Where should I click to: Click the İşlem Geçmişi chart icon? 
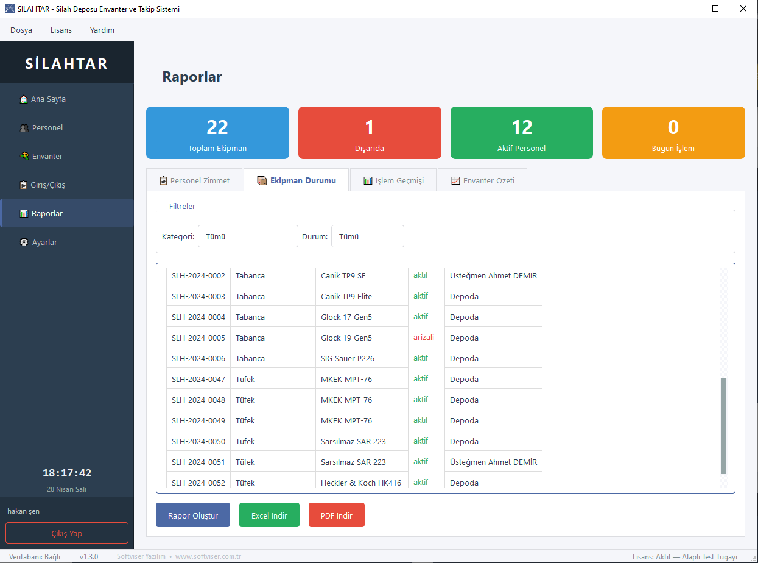(x=368, y=181)
